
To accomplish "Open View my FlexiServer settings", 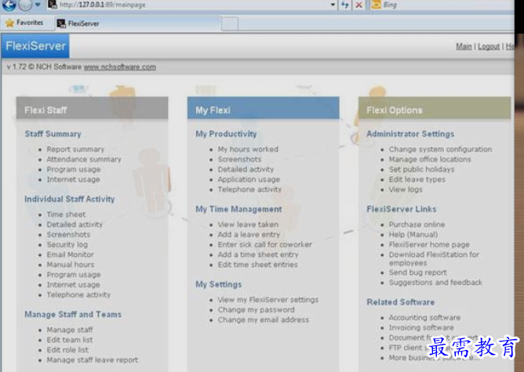I will [268, 300].
